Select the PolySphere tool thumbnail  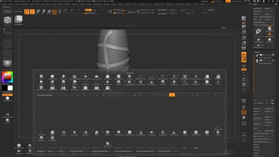pyautogui.click(x=18, y=20)
